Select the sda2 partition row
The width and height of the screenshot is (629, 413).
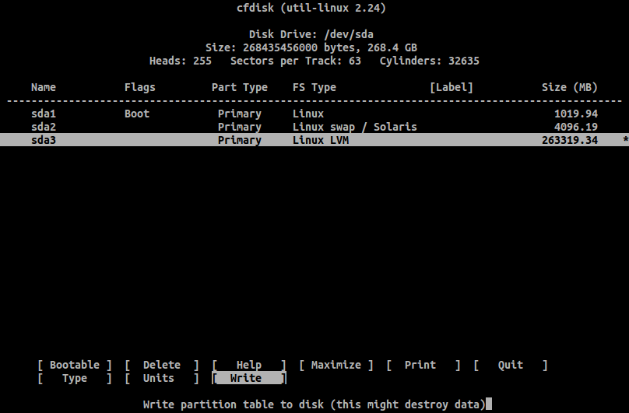coord(44,127)
